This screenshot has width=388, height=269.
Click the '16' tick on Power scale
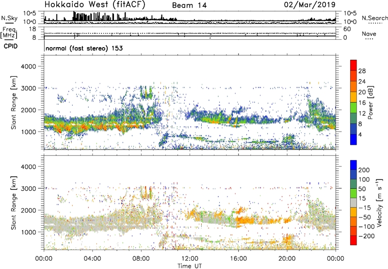pyautogui.click(x=362, y=103)
